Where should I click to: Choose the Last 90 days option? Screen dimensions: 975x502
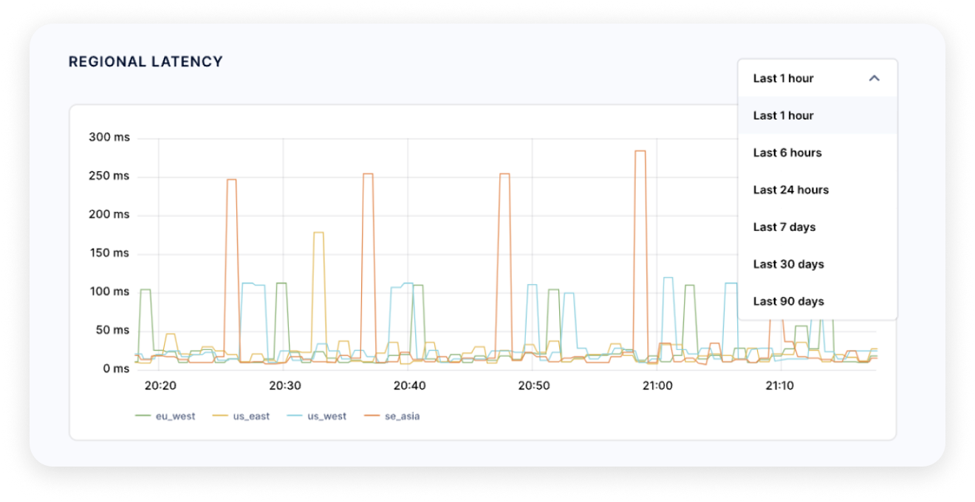pos(788,301)
